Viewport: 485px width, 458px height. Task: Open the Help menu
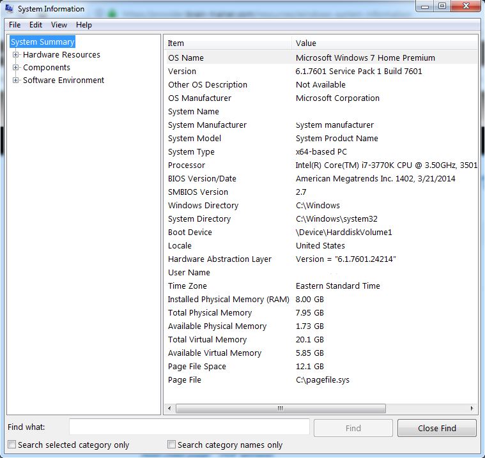coord(84,25)
